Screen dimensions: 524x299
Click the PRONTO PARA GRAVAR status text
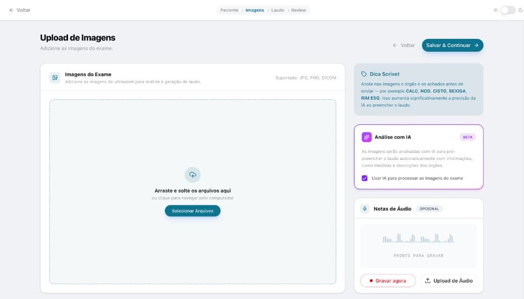click(419, 256)
